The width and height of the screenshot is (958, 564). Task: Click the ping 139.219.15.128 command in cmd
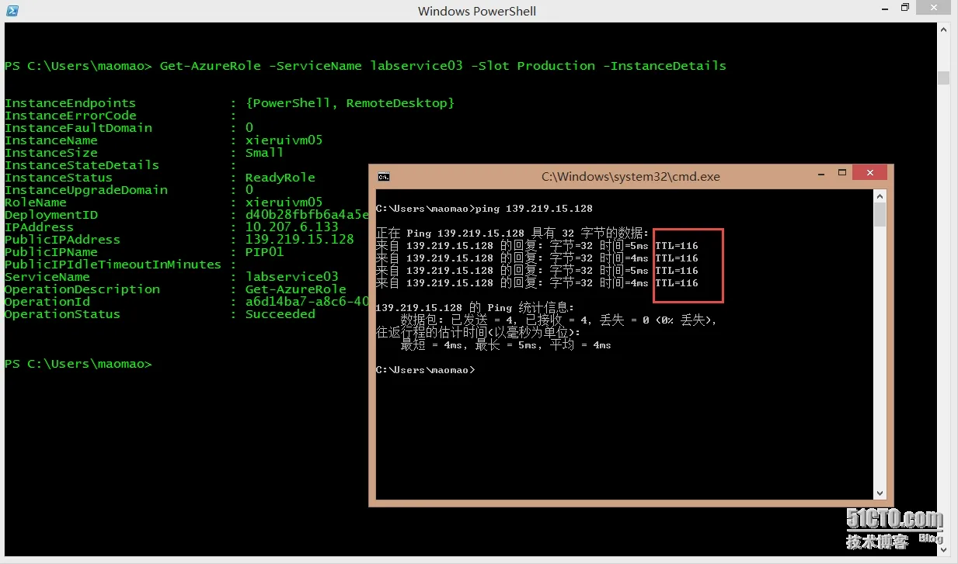[x=534, y=209]
